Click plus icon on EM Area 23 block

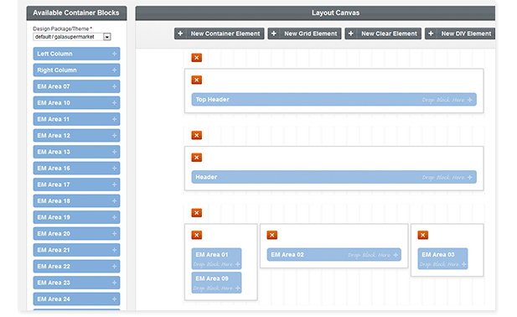pyautogui.click(x=114, y=283)
